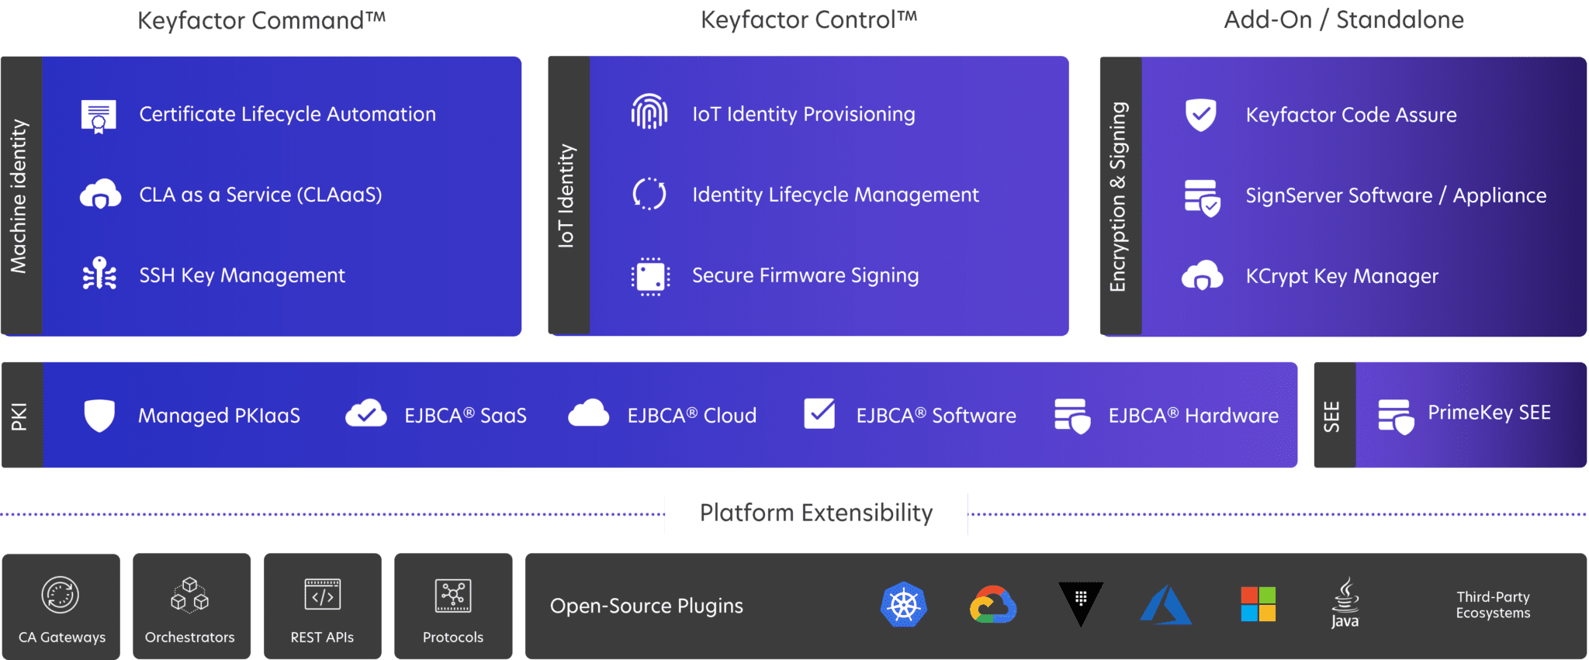1589x660 pixels.
Task: Click the SignServer Software server icon
Action: 1203,198
